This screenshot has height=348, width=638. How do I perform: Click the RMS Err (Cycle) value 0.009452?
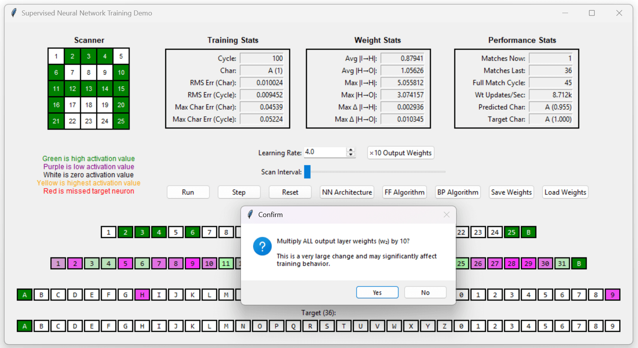click(x=262, y=95)
